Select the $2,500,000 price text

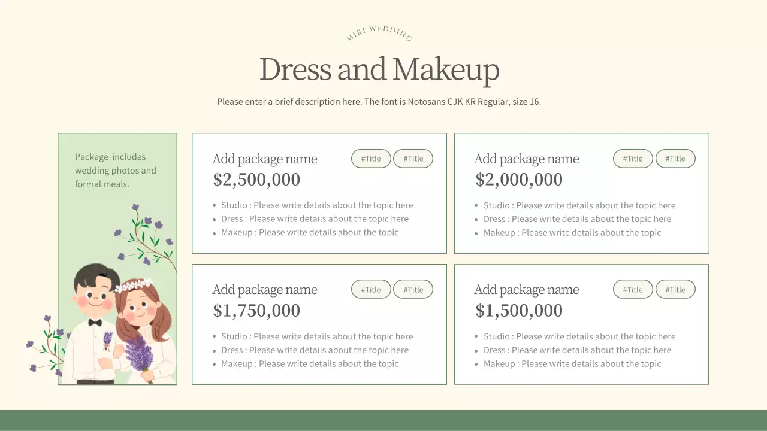click(x=256, y=179)
